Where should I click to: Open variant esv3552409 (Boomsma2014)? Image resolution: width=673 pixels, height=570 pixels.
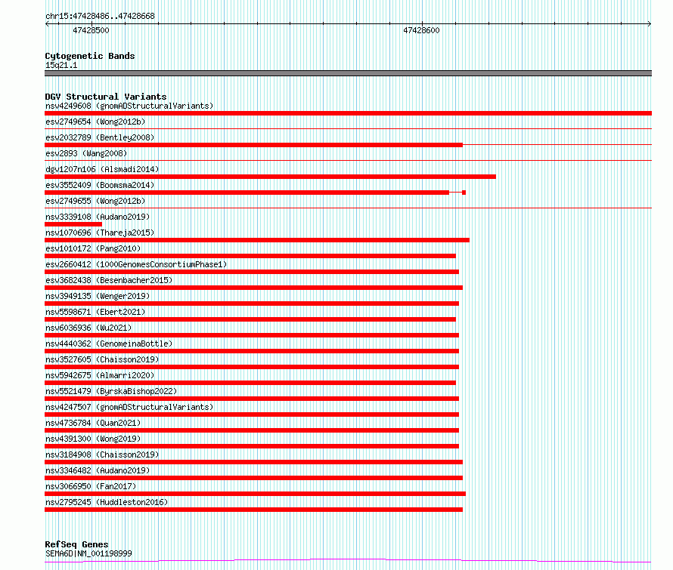point(100,185)
